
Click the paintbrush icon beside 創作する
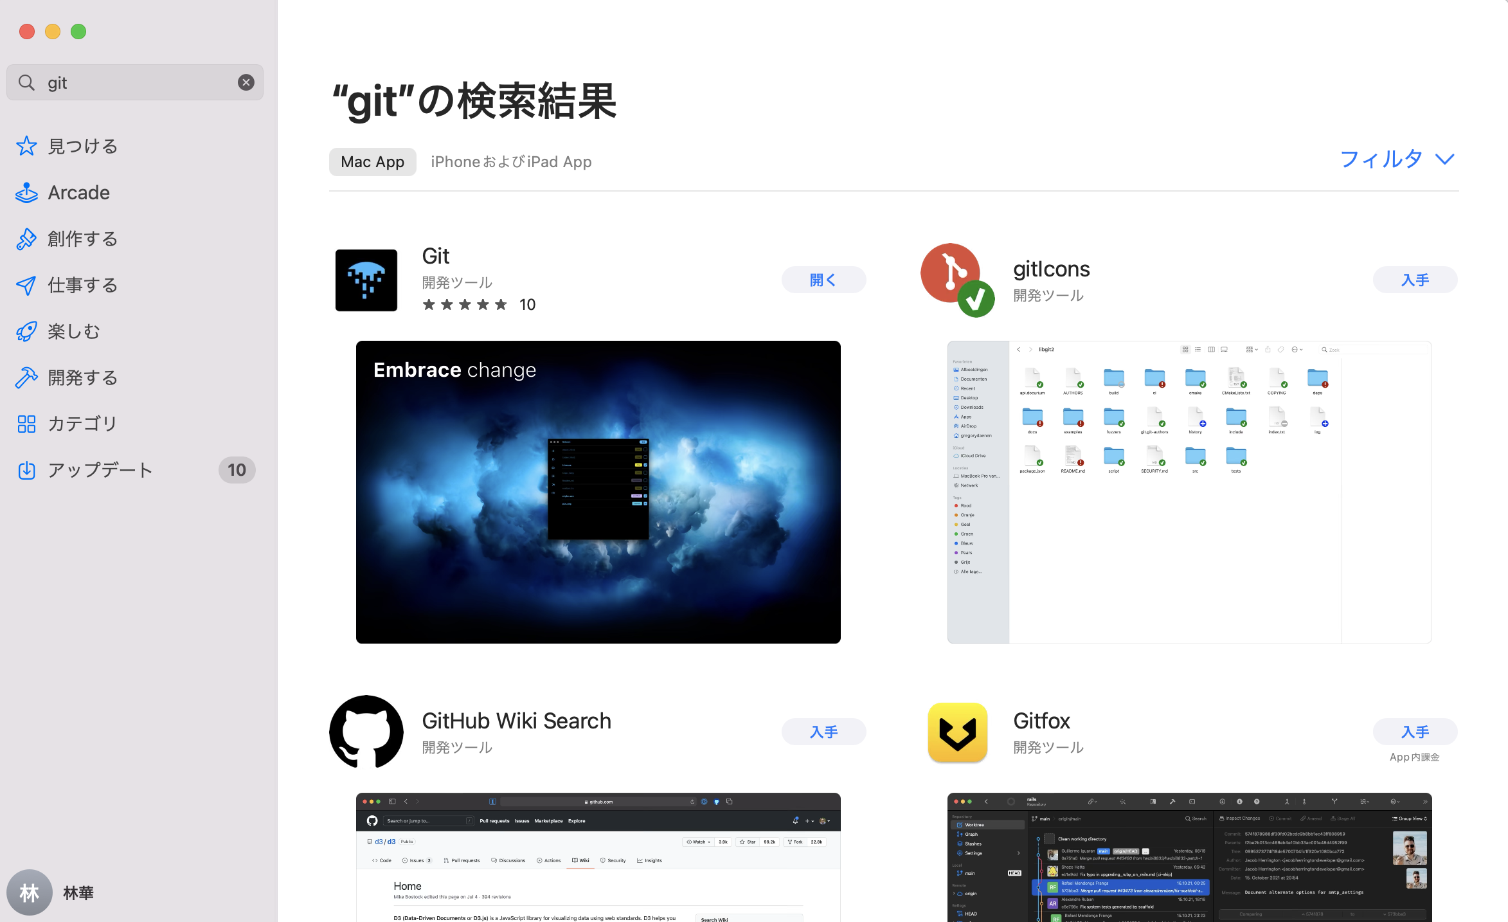coord(26,239)
